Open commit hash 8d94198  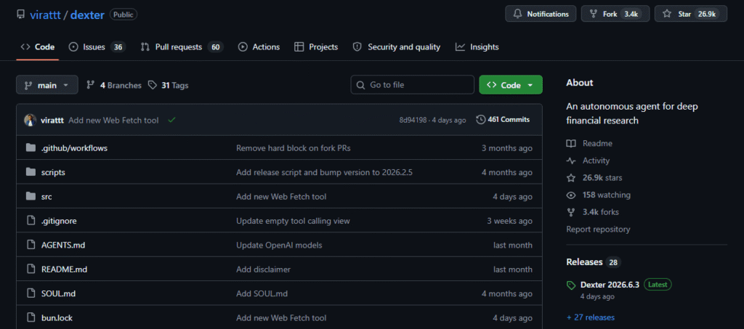click(x=413, y=120)
